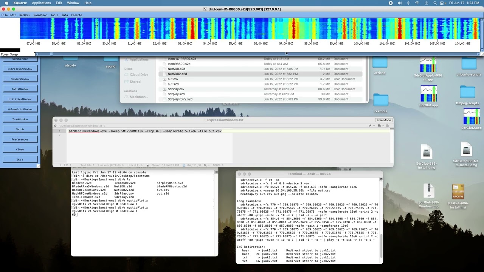Image resolution: width=484 pixels, height=272 pixels.
Task: Click the spectrum waterfall display near 97.00 MHZ
Action: (286, 29)
